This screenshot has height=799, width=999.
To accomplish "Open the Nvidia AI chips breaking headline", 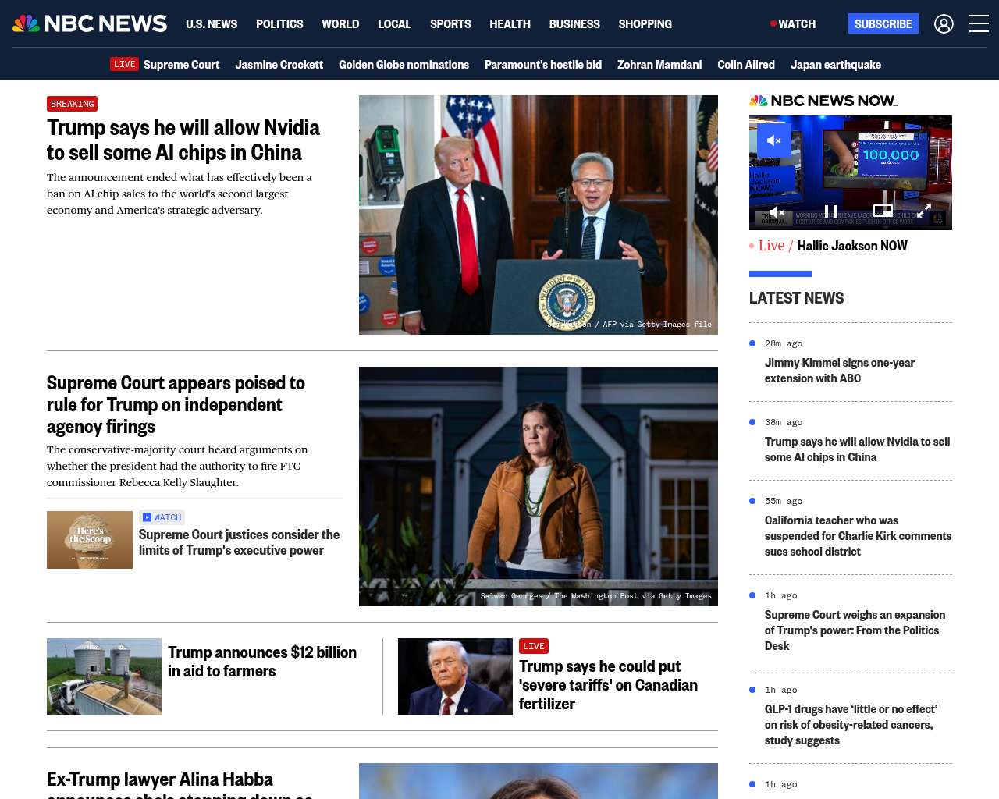I will coord(183,140).
